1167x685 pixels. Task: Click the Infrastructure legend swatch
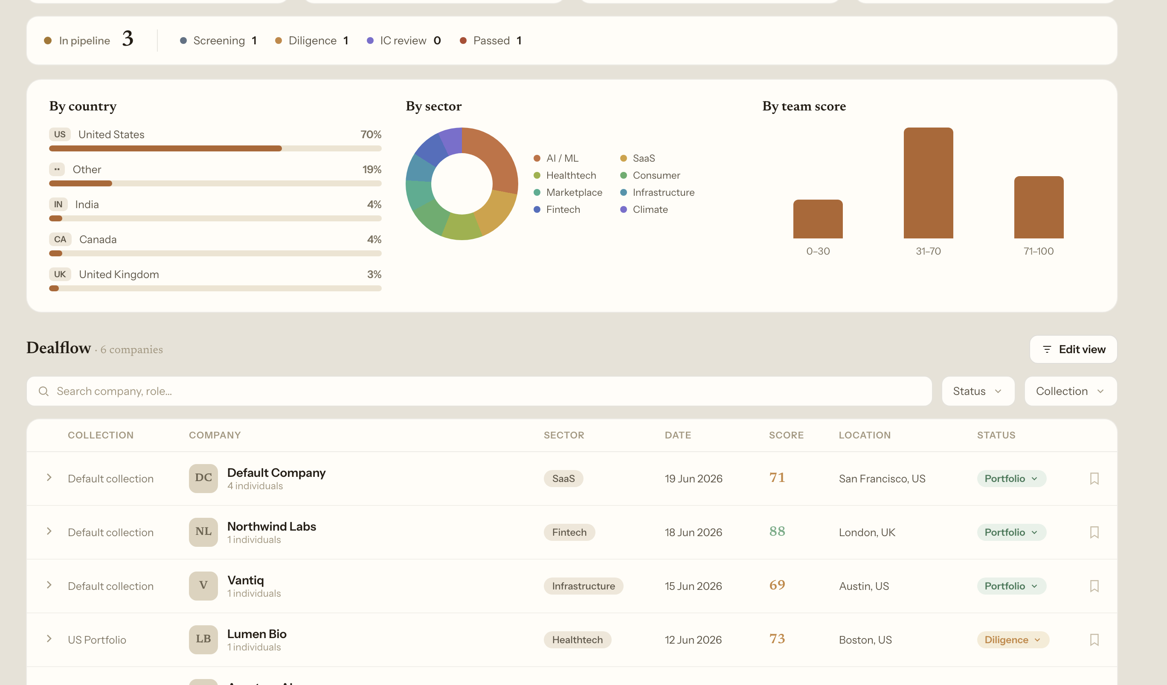(x=623, y=193)
